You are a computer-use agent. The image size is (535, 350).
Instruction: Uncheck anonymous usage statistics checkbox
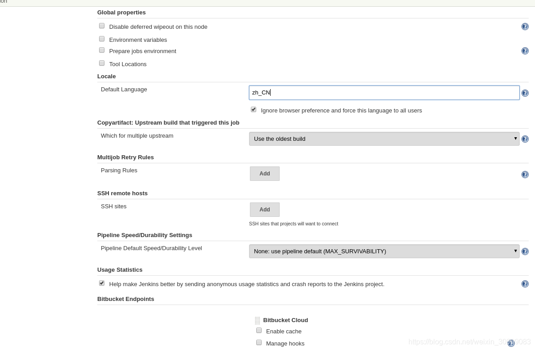tap(102, 283)
